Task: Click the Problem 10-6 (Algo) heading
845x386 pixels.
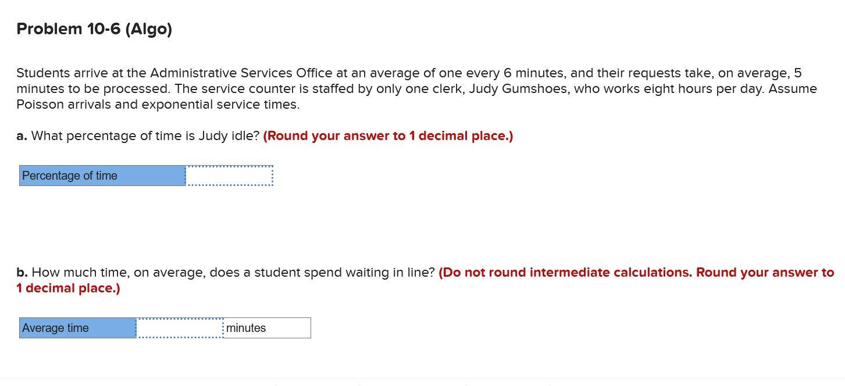Action: click(94, 28)
